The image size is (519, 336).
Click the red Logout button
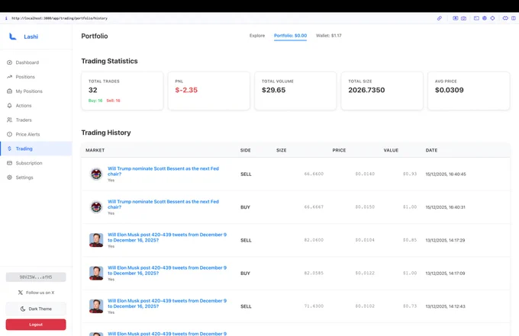[36, 325]
